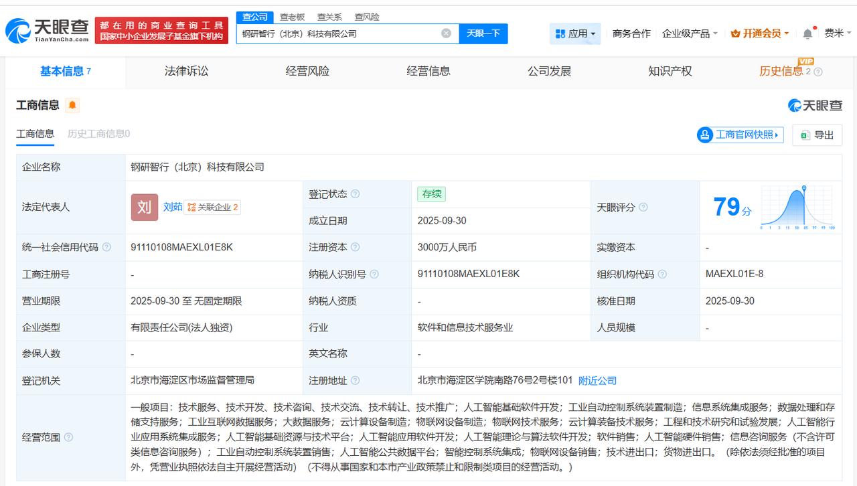Click help icon next to 天眼评分
Image resolution: width=857 pixels, height=486 pixels.
click(x=643, y=208)
